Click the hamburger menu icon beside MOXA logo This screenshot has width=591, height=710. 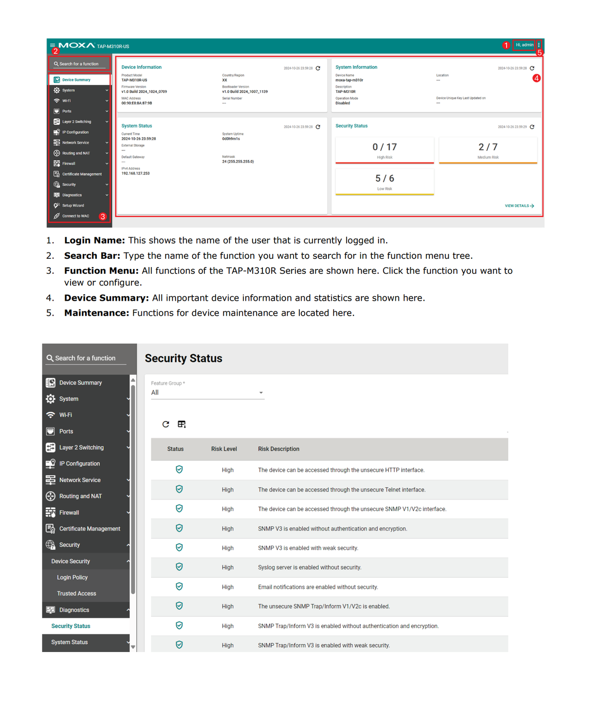point(52,44)
